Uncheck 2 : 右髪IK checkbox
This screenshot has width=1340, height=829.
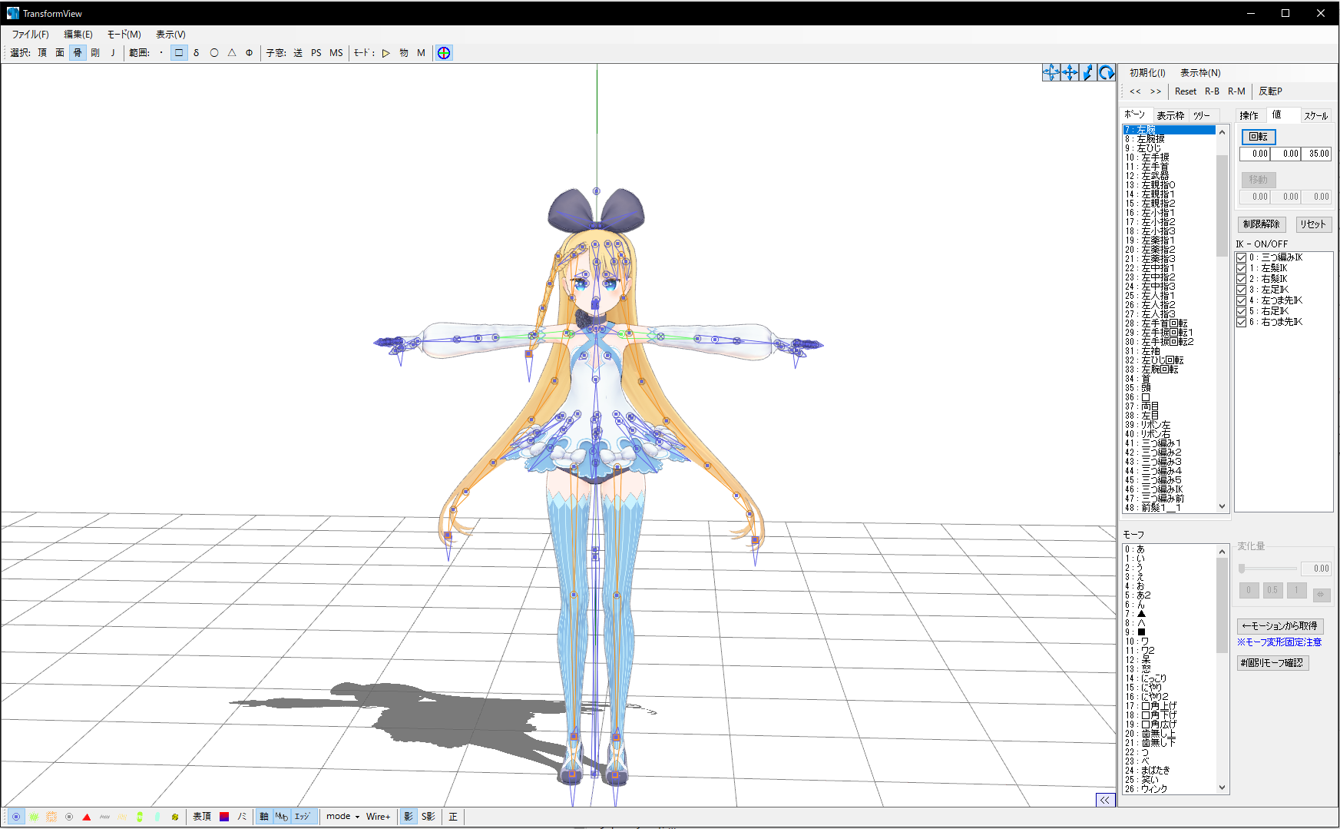(x=1241, y=279)
